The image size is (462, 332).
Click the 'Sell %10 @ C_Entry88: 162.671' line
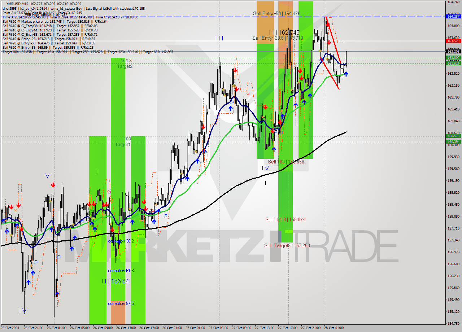click(x=50, y=35)
